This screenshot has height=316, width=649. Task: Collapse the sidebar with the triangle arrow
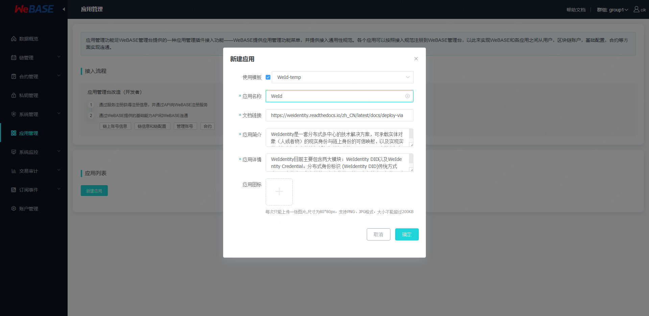(64, 9)
